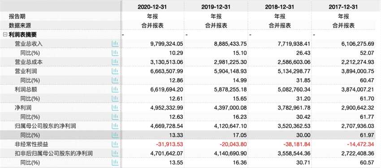
Task: Click the 净利润 row label
Action: tap(23, 108)
